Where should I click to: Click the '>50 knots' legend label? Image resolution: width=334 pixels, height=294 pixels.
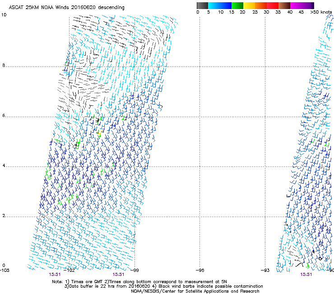coord(321,12)
